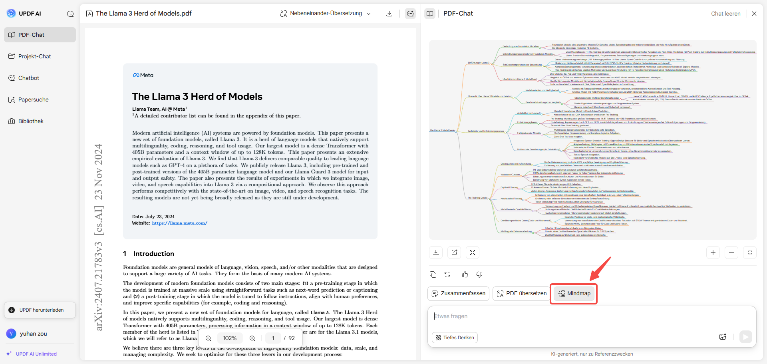This screenshot has width=767, height=364.
Task: Toggle the AI chat panel icon
Action: click(410, 14)
